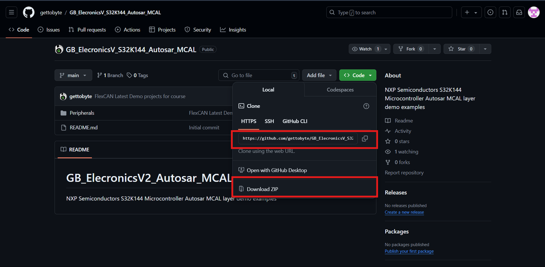Open the Readme link in About

[399, 121]
